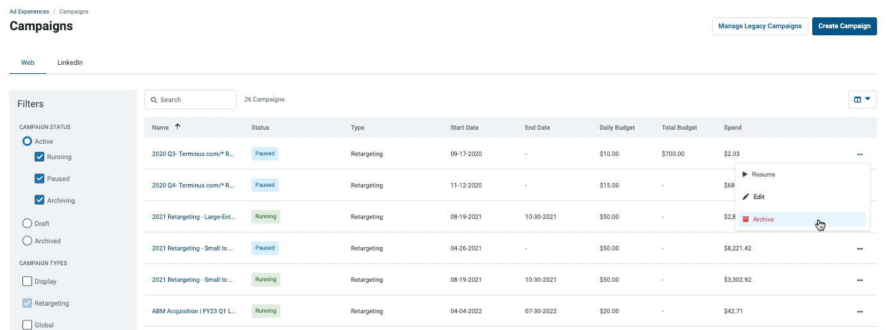Image resolution: width=886 pixels, height=330 pixels.
Task: Uncheck the Archiving checkbox
Action: click(x=39, y=200)
